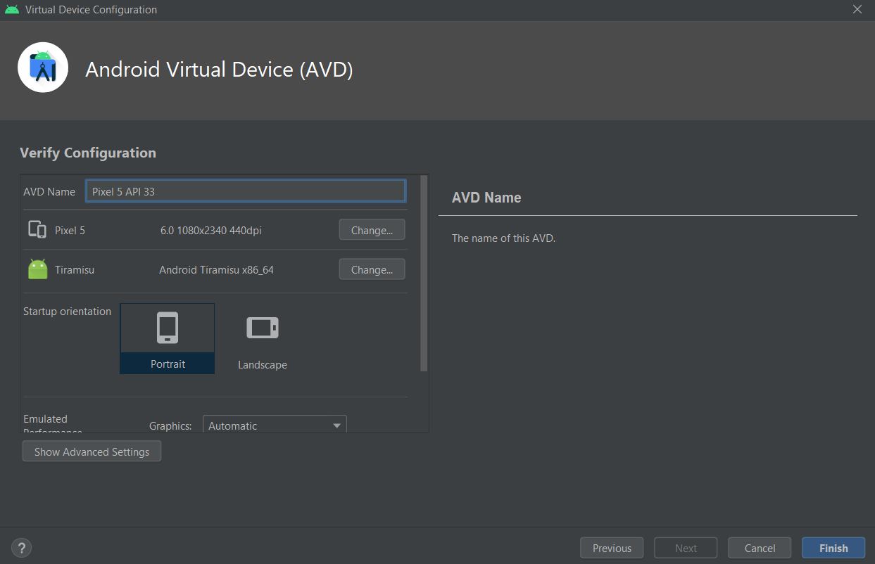Toggle Portrait as the startup orientation
The width and height of the screenshot is (875, 564).
[167, 338]
